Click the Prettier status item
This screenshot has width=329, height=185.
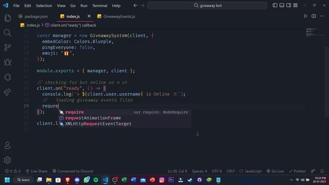click(297, 171)
